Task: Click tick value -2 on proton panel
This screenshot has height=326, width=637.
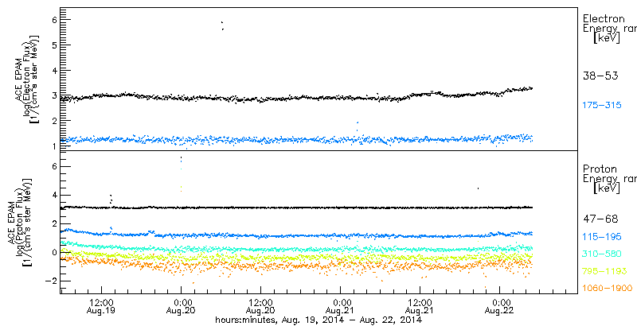Action: (x=49, y=281)
